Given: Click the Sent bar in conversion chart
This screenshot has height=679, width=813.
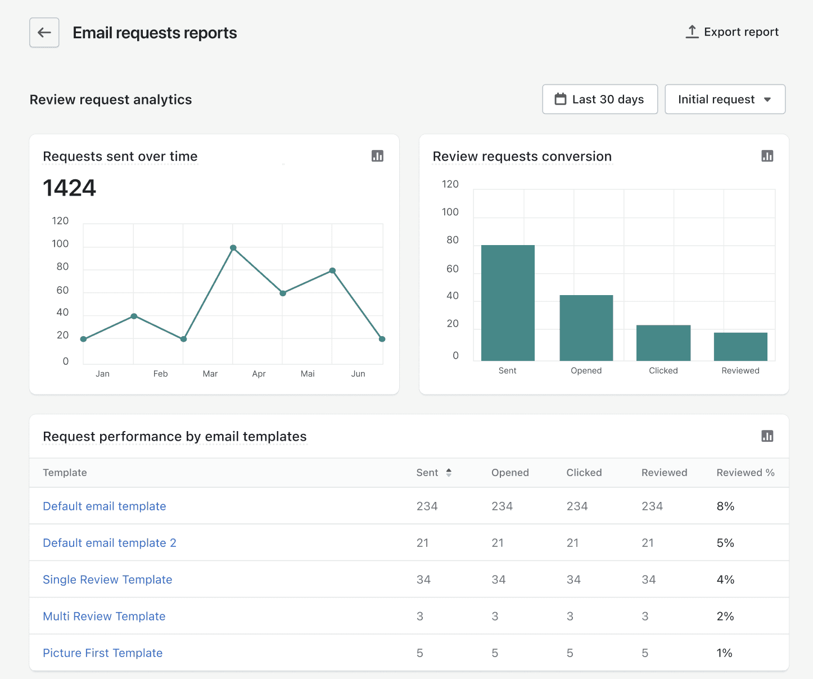Looking at the screenshot, I should point(508,304).
